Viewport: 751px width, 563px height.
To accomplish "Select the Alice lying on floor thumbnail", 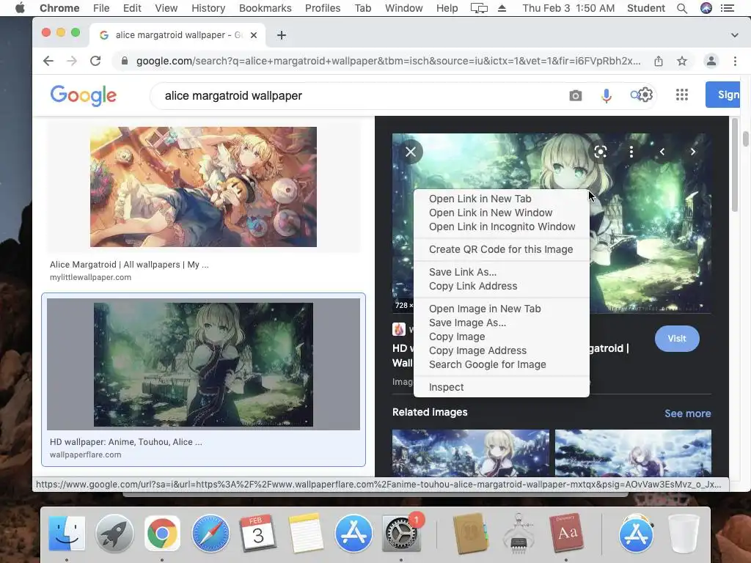I will tap(203, 187).
